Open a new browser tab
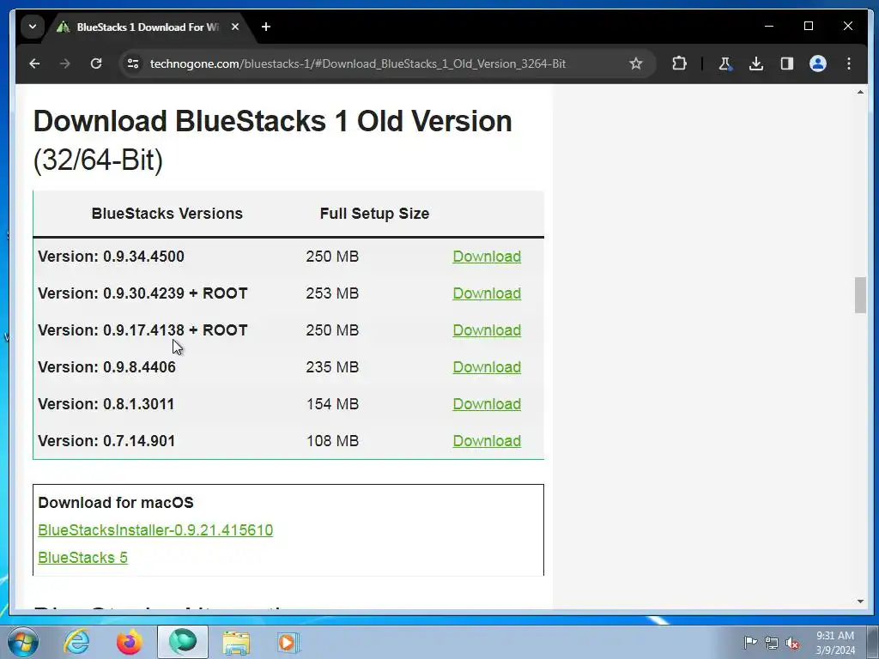The width and height of the screenshot is (879, 659). pyautogui.click(x=266, y=27)
